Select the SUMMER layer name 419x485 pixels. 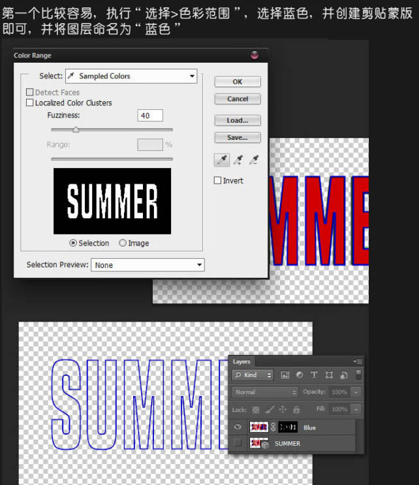[x=287, y=443]
